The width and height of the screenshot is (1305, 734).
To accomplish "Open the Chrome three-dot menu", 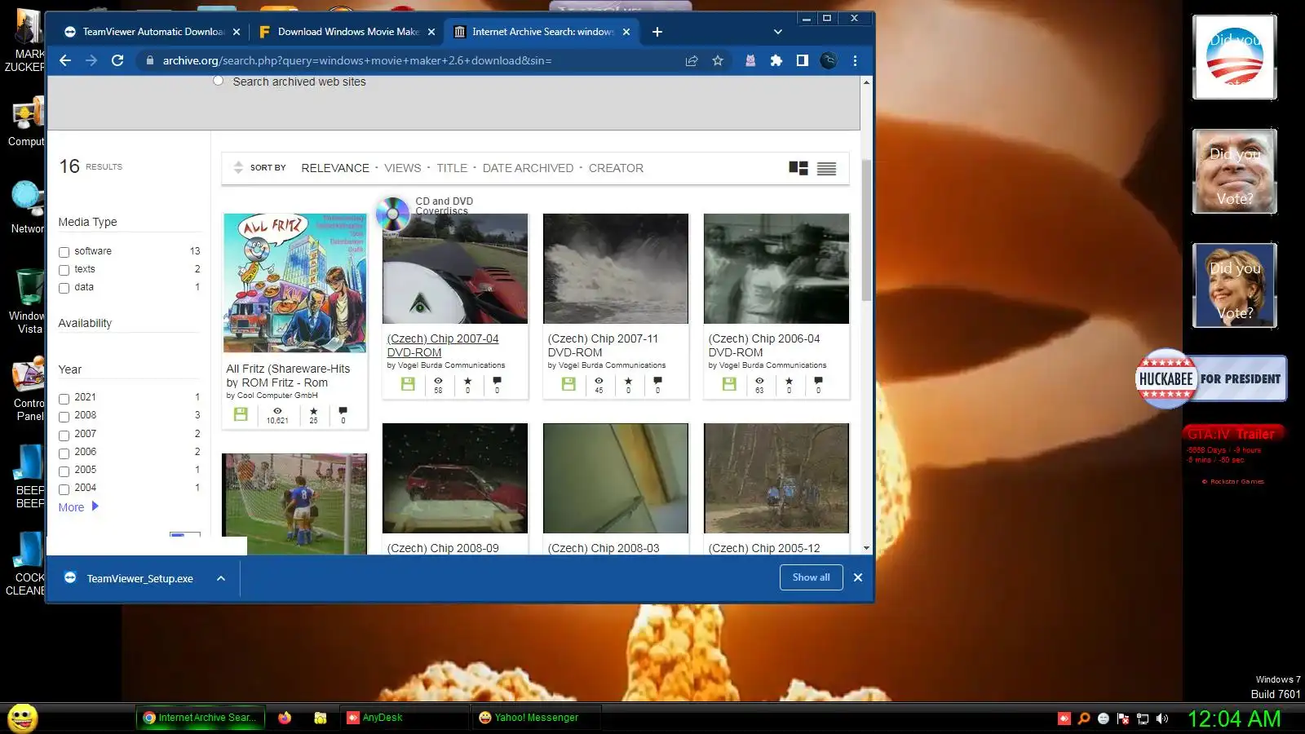I will pyautogui.click(x=855, y=60).
